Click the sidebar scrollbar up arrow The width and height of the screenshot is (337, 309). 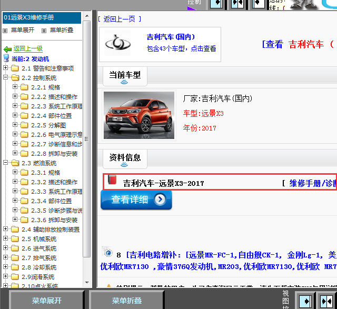[87, 16]
